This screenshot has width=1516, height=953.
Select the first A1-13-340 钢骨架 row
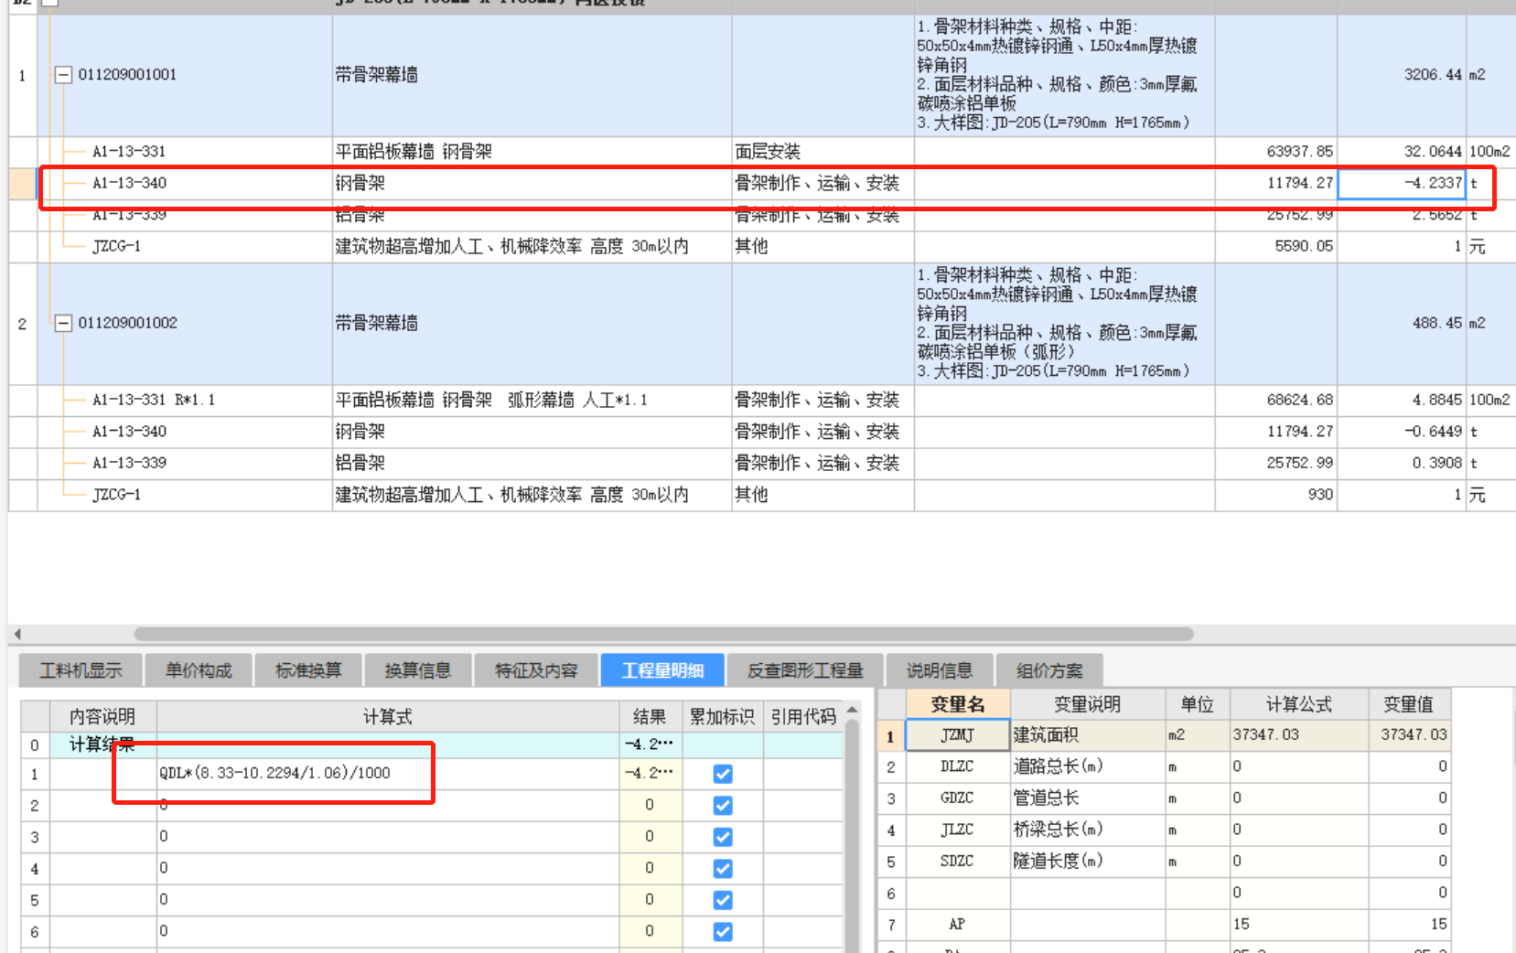click(x=761, y=183)
